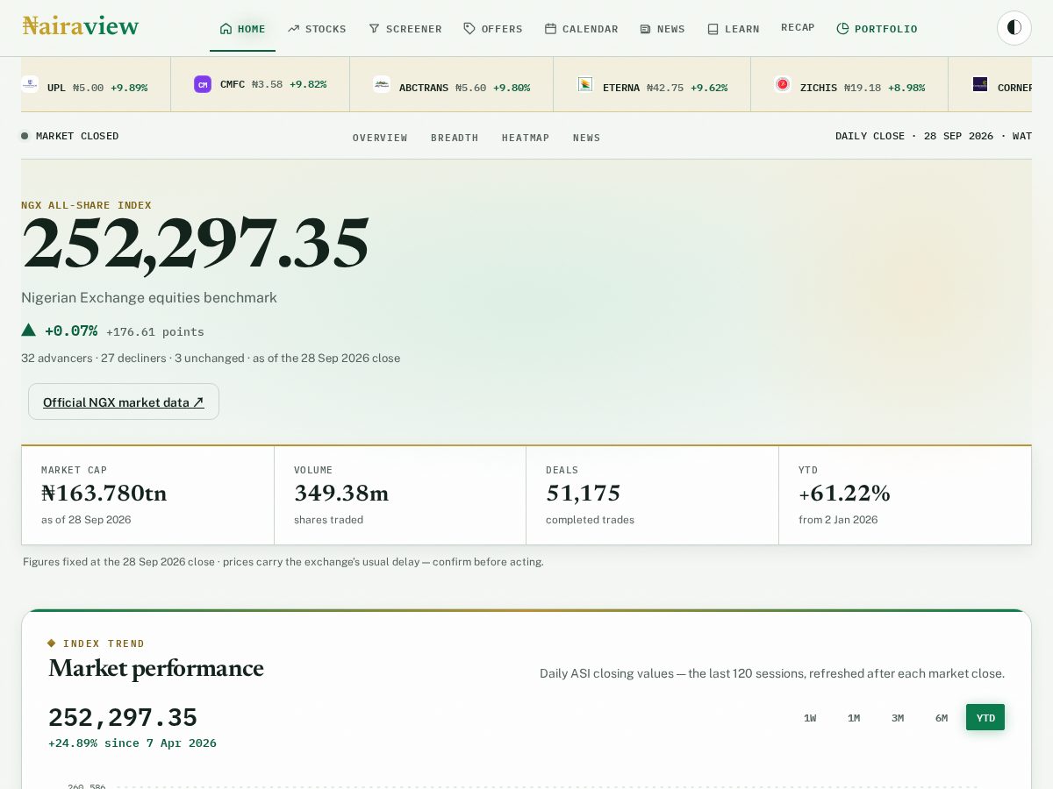Click the 252,297.35 index headline value

(195, 243)
